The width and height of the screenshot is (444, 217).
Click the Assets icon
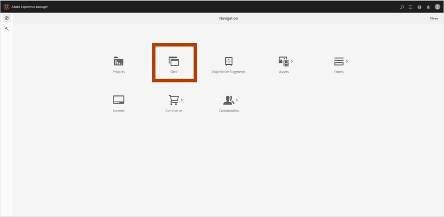pos(283,61)
